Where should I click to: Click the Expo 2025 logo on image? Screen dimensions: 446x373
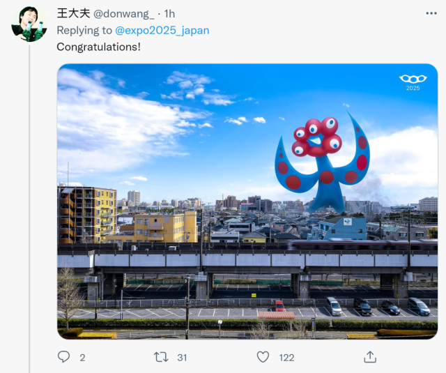point(413,82)
